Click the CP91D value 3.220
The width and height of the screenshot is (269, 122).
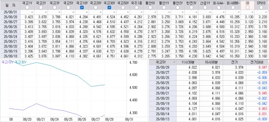263,17
